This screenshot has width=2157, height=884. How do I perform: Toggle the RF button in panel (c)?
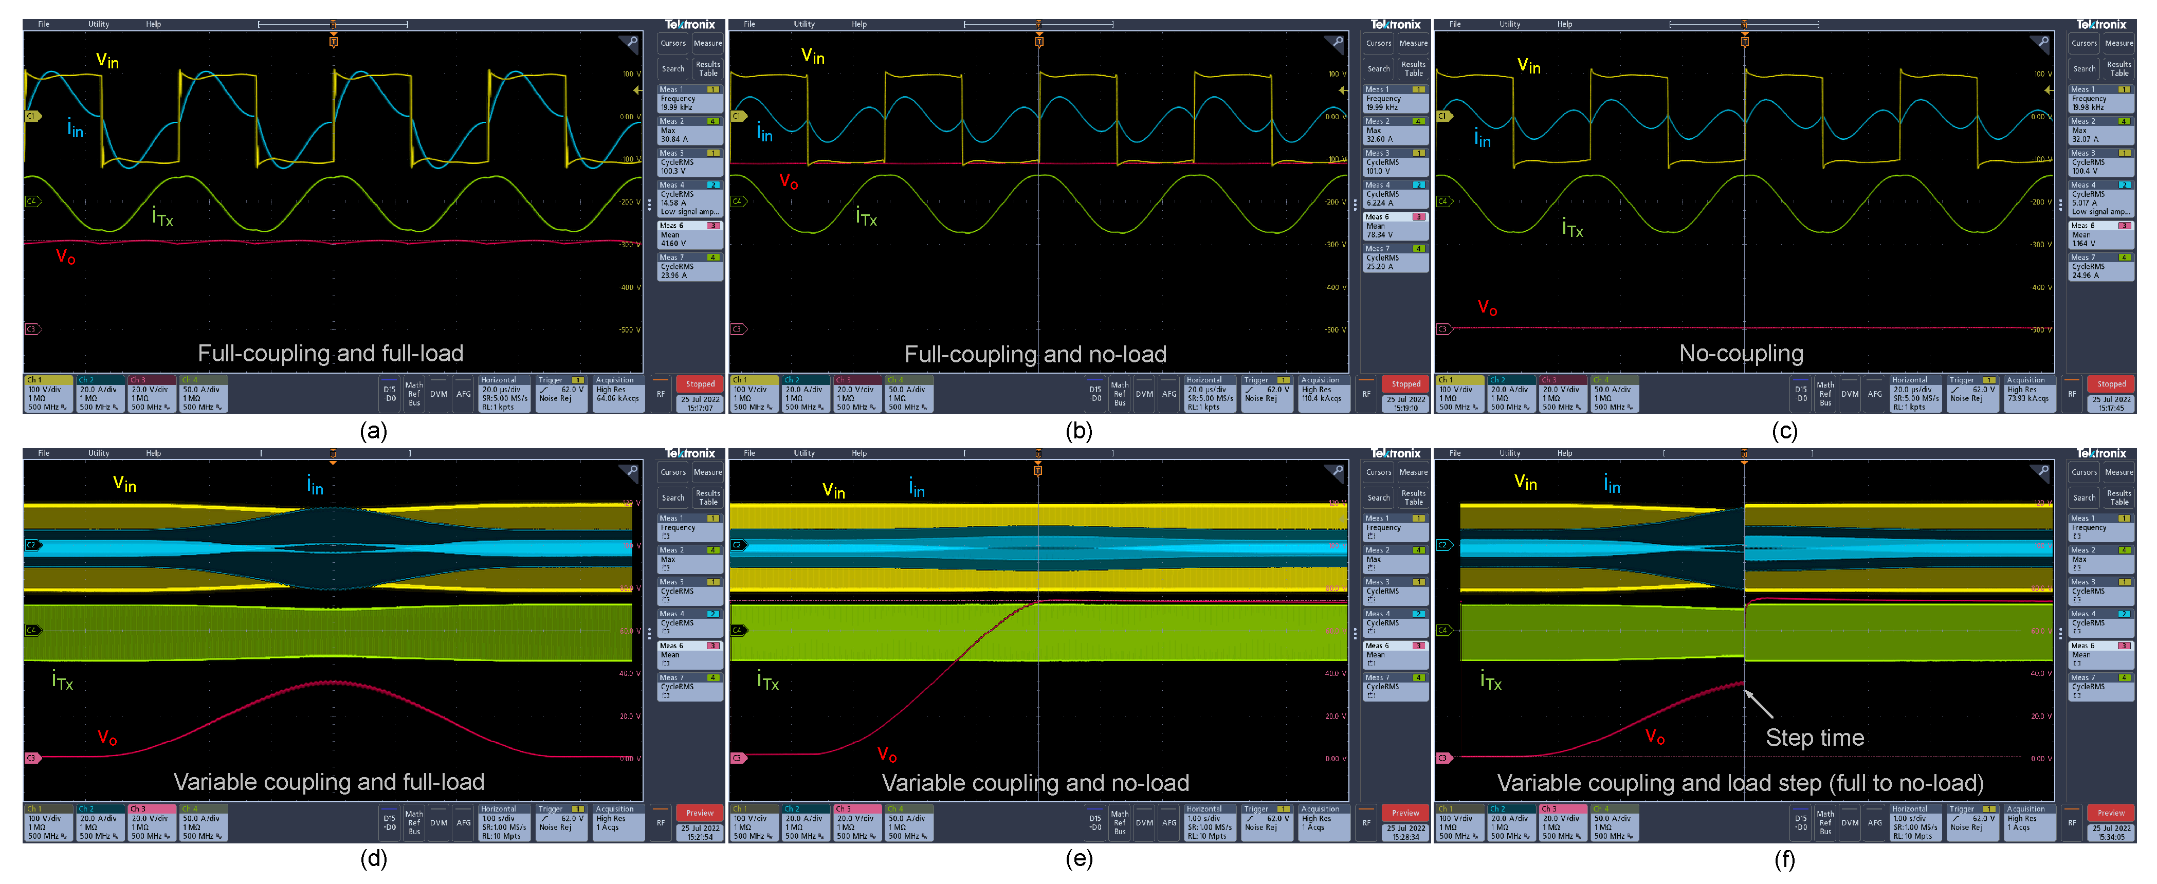point(2072,394)
